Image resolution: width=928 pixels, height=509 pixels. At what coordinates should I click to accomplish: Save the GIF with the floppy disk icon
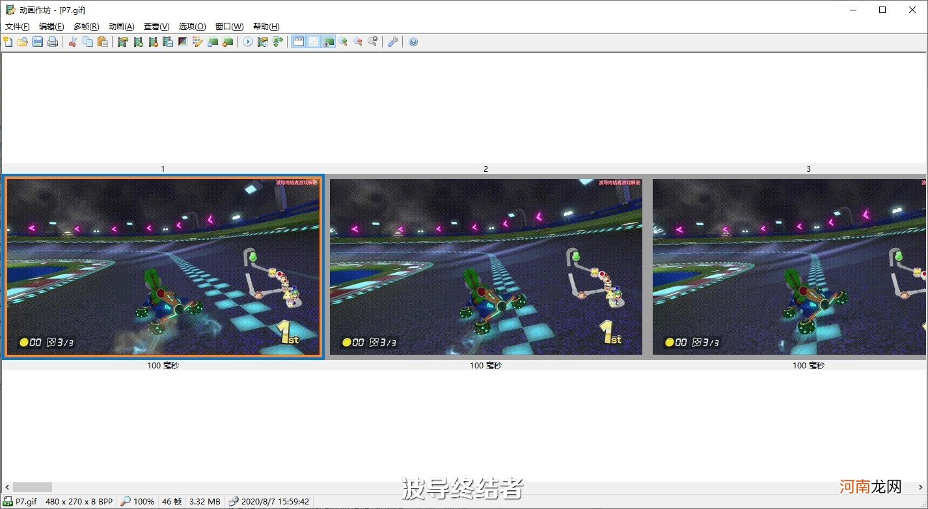pos(38,42)
